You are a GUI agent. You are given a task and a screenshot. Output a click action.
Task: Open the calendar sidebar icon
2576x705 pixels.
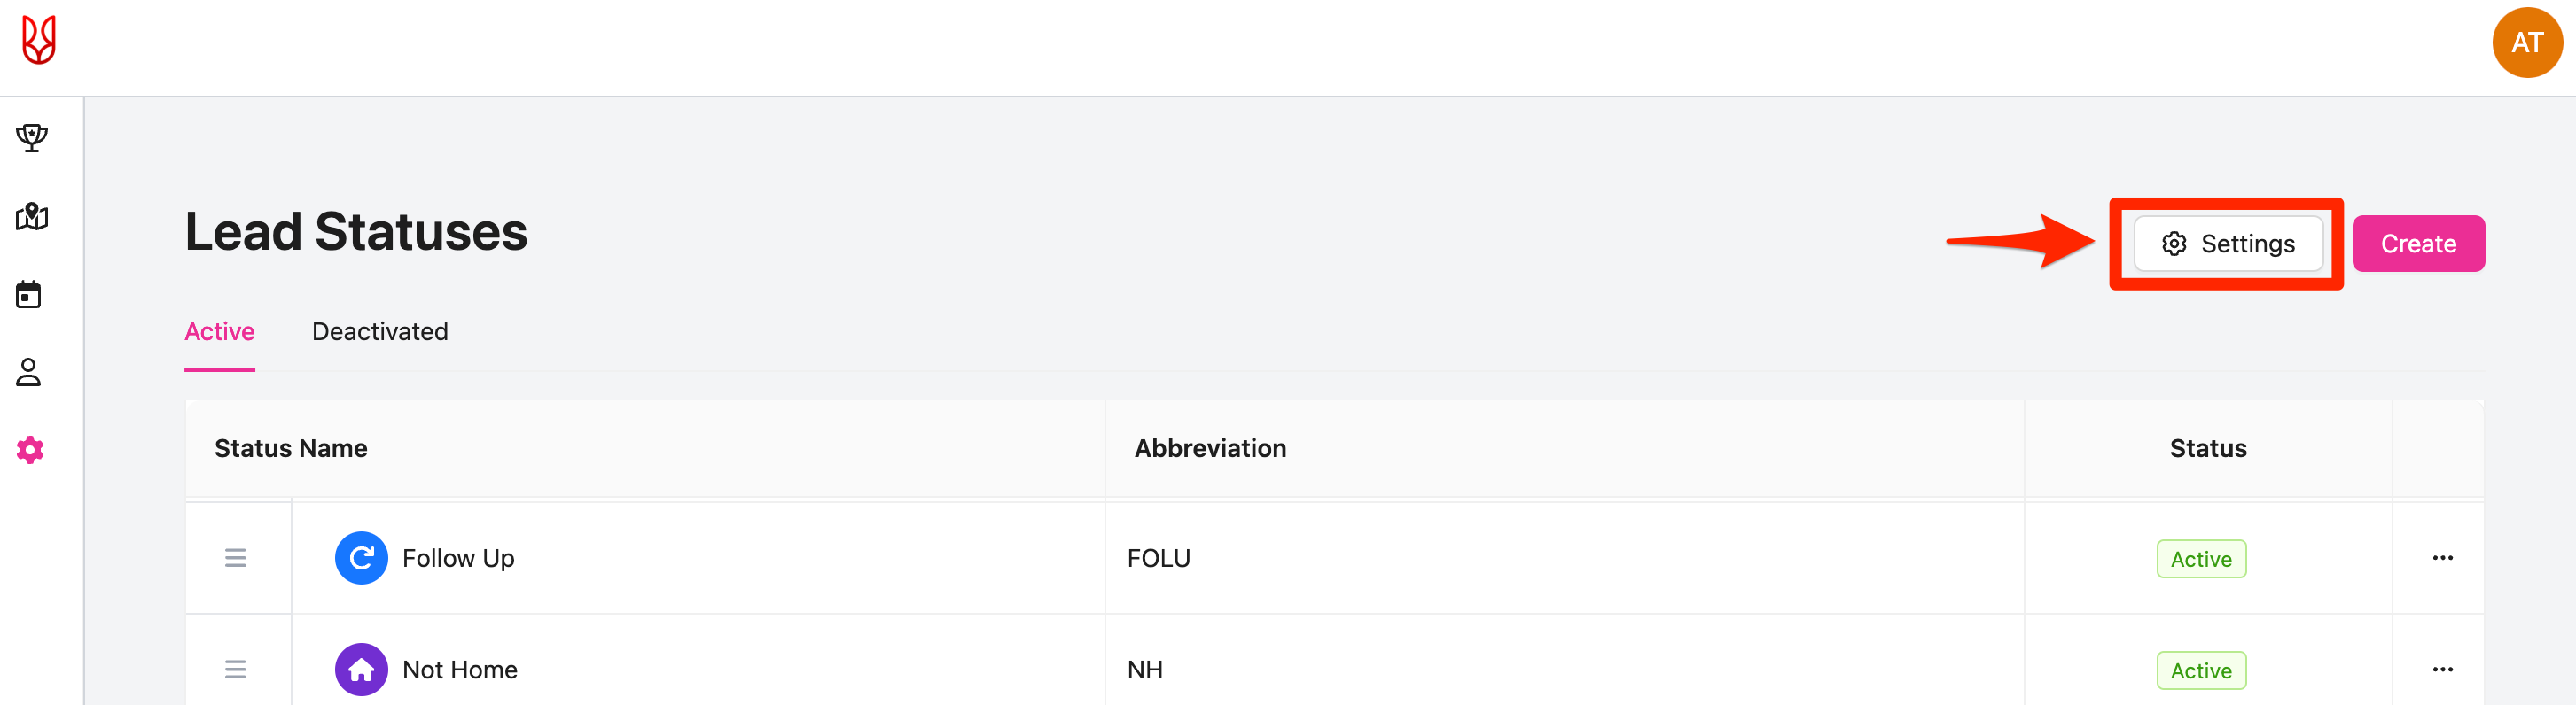(x=29, y=295)
